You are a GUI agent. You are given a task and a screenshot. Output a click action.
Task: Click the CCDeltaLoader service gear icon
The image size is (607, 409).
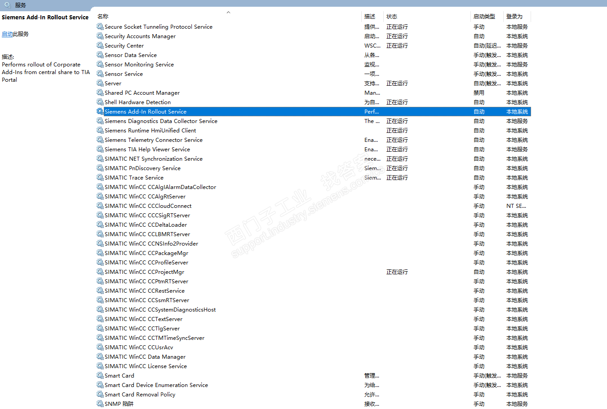pyautogui.click(x=100, y=225)
